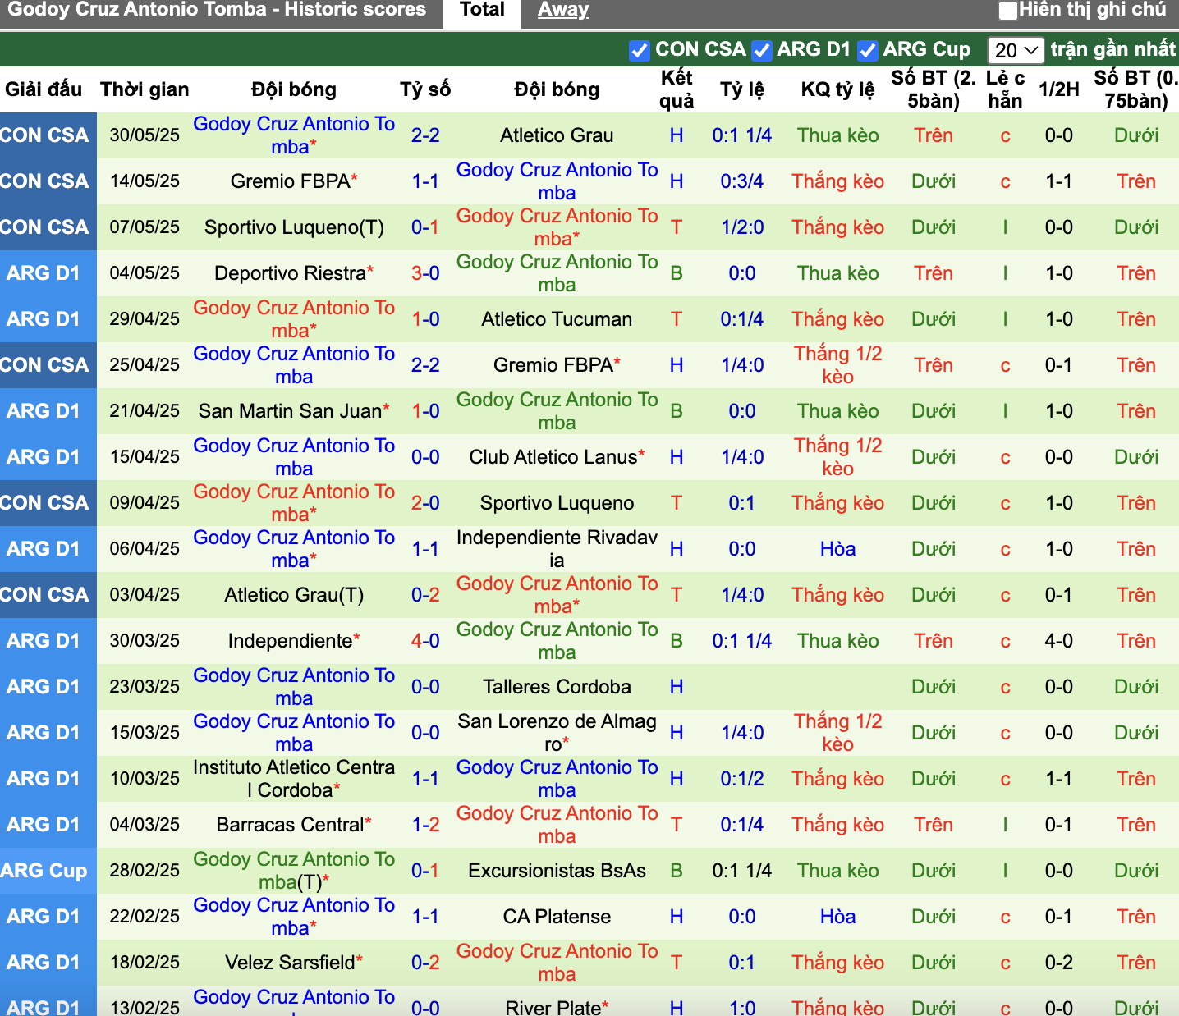Click Thắng 1/2 kèo in 15/03/25 row

(x=837, y=733)
